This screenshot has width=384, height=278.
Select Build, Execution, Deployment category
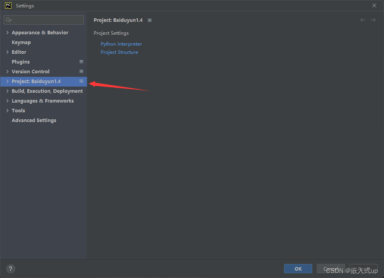coord(47,91)
